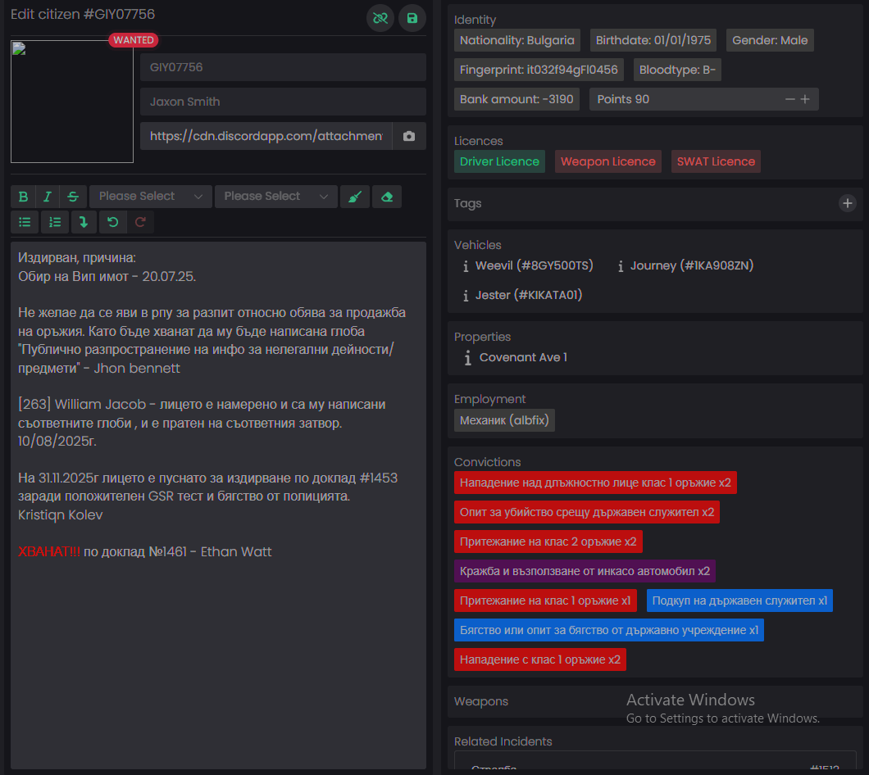Click the green down-arrow editor icon
The width and height of the screenshot is (869, 775).
coord(84,222)
